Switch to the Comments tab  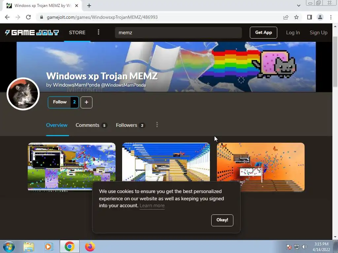(x=91, y=125)
